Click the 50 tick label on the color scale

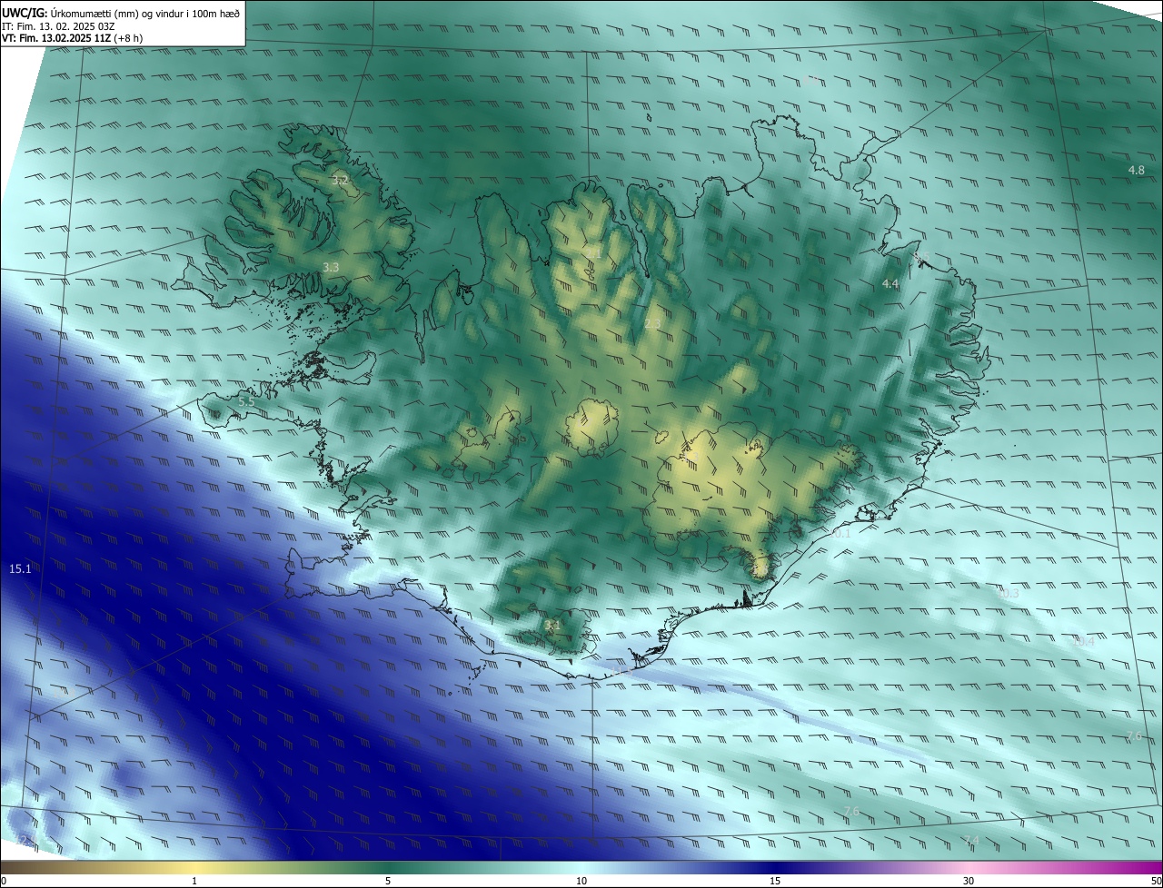tap(1156, 881)
